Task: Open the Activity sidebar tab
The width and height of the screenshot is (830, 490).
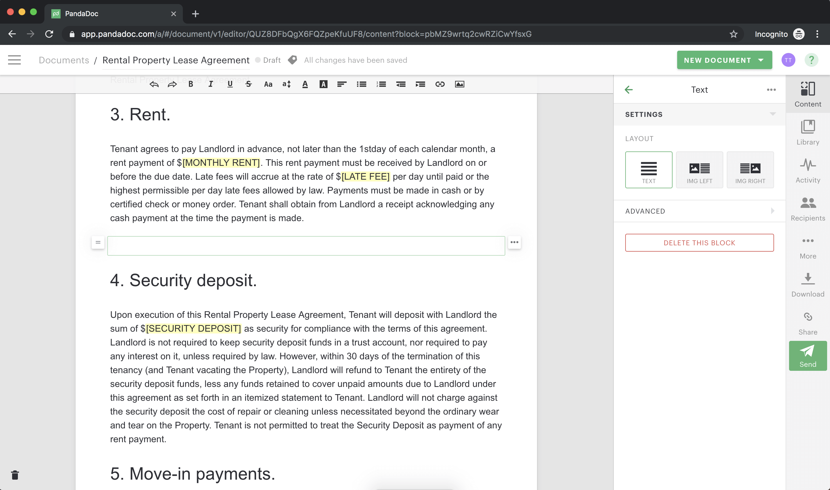Action: pos(808,170)
